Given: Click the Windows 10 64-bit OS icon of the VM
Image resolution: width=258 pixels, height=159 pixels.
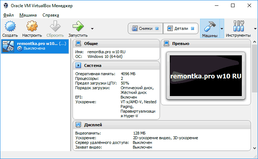Looking at the screenshot, I should coord(8,46).
